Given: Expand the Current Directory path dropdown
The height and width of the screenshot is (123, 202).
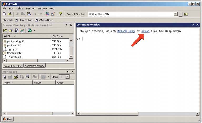Looking at the screenshot, I should click(176, 14).
